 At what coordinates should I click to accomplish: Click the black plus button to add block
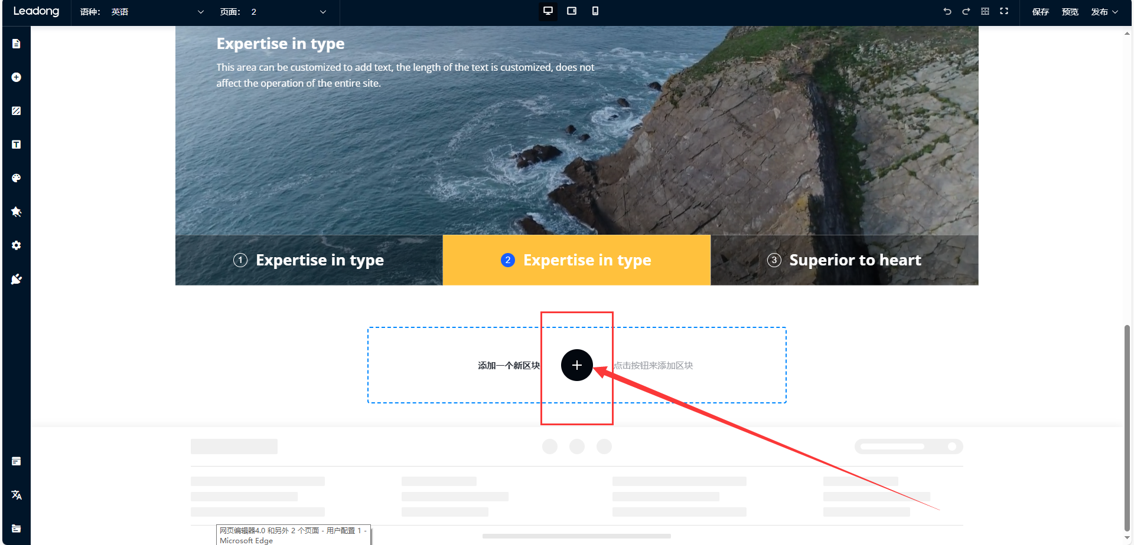576,365
